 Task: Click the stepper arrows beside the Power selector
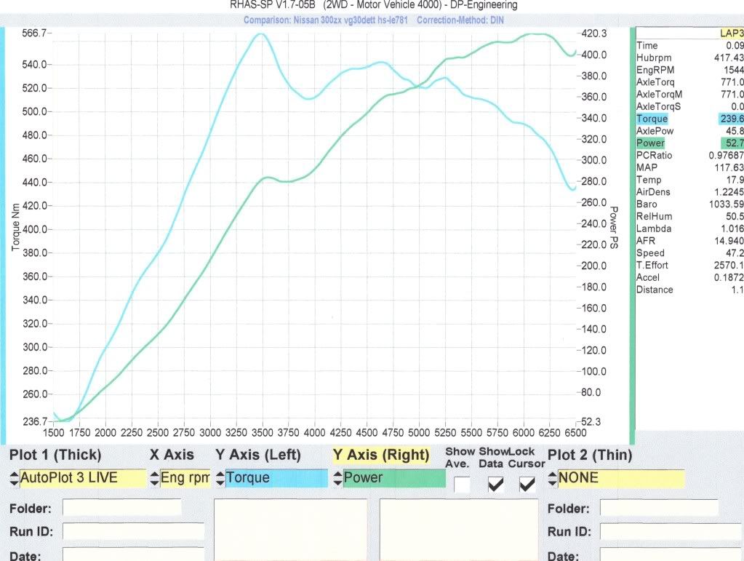pyautogui.click(x=337, y=479)
